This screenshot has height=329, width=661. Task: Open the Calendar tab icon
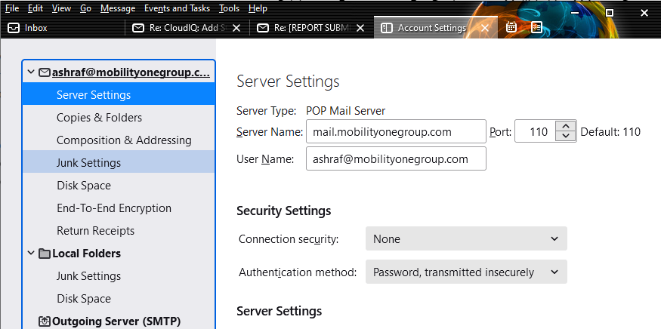[511, 27]
